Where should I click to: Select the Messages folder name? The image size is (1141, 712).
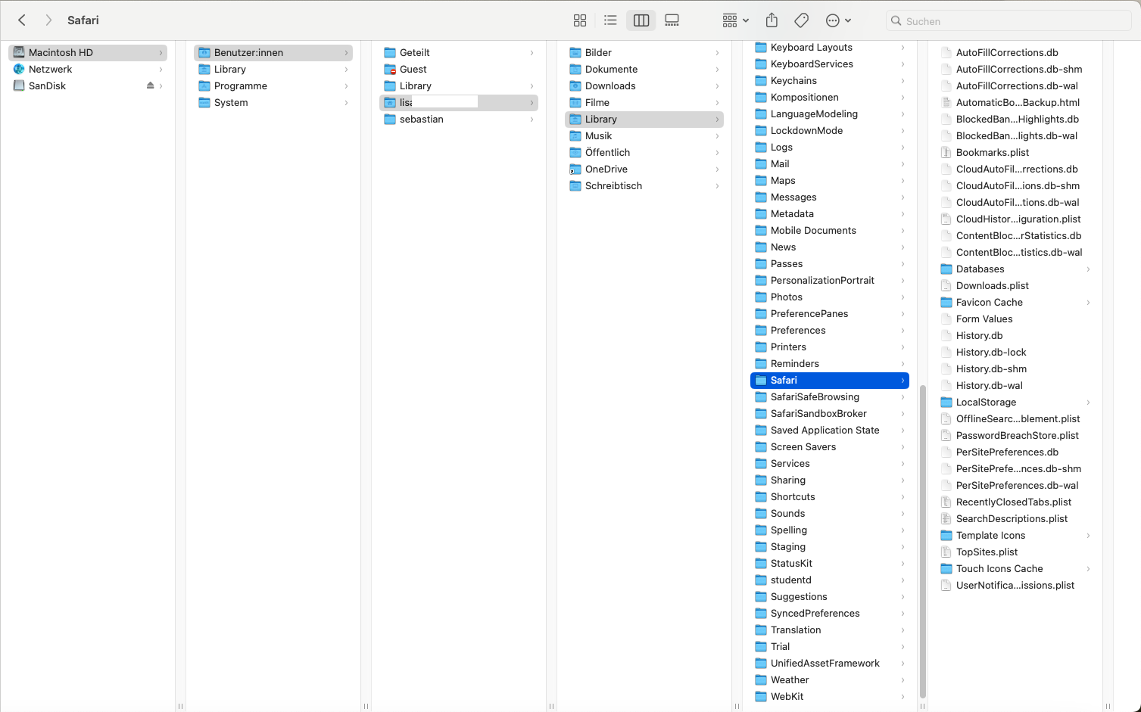(793, 197)
